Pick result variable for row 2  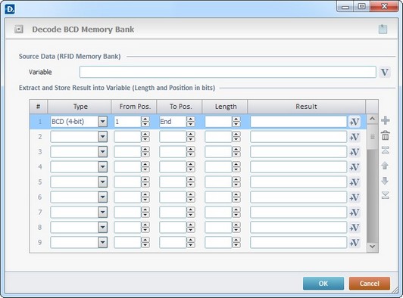click(x=355, y=137)
